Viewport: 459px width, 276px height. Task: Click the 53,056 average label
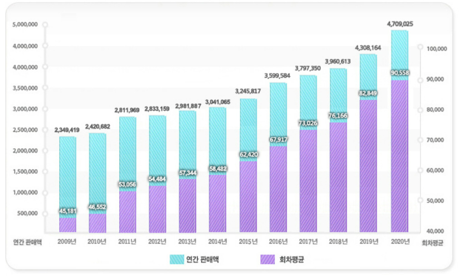127,184
